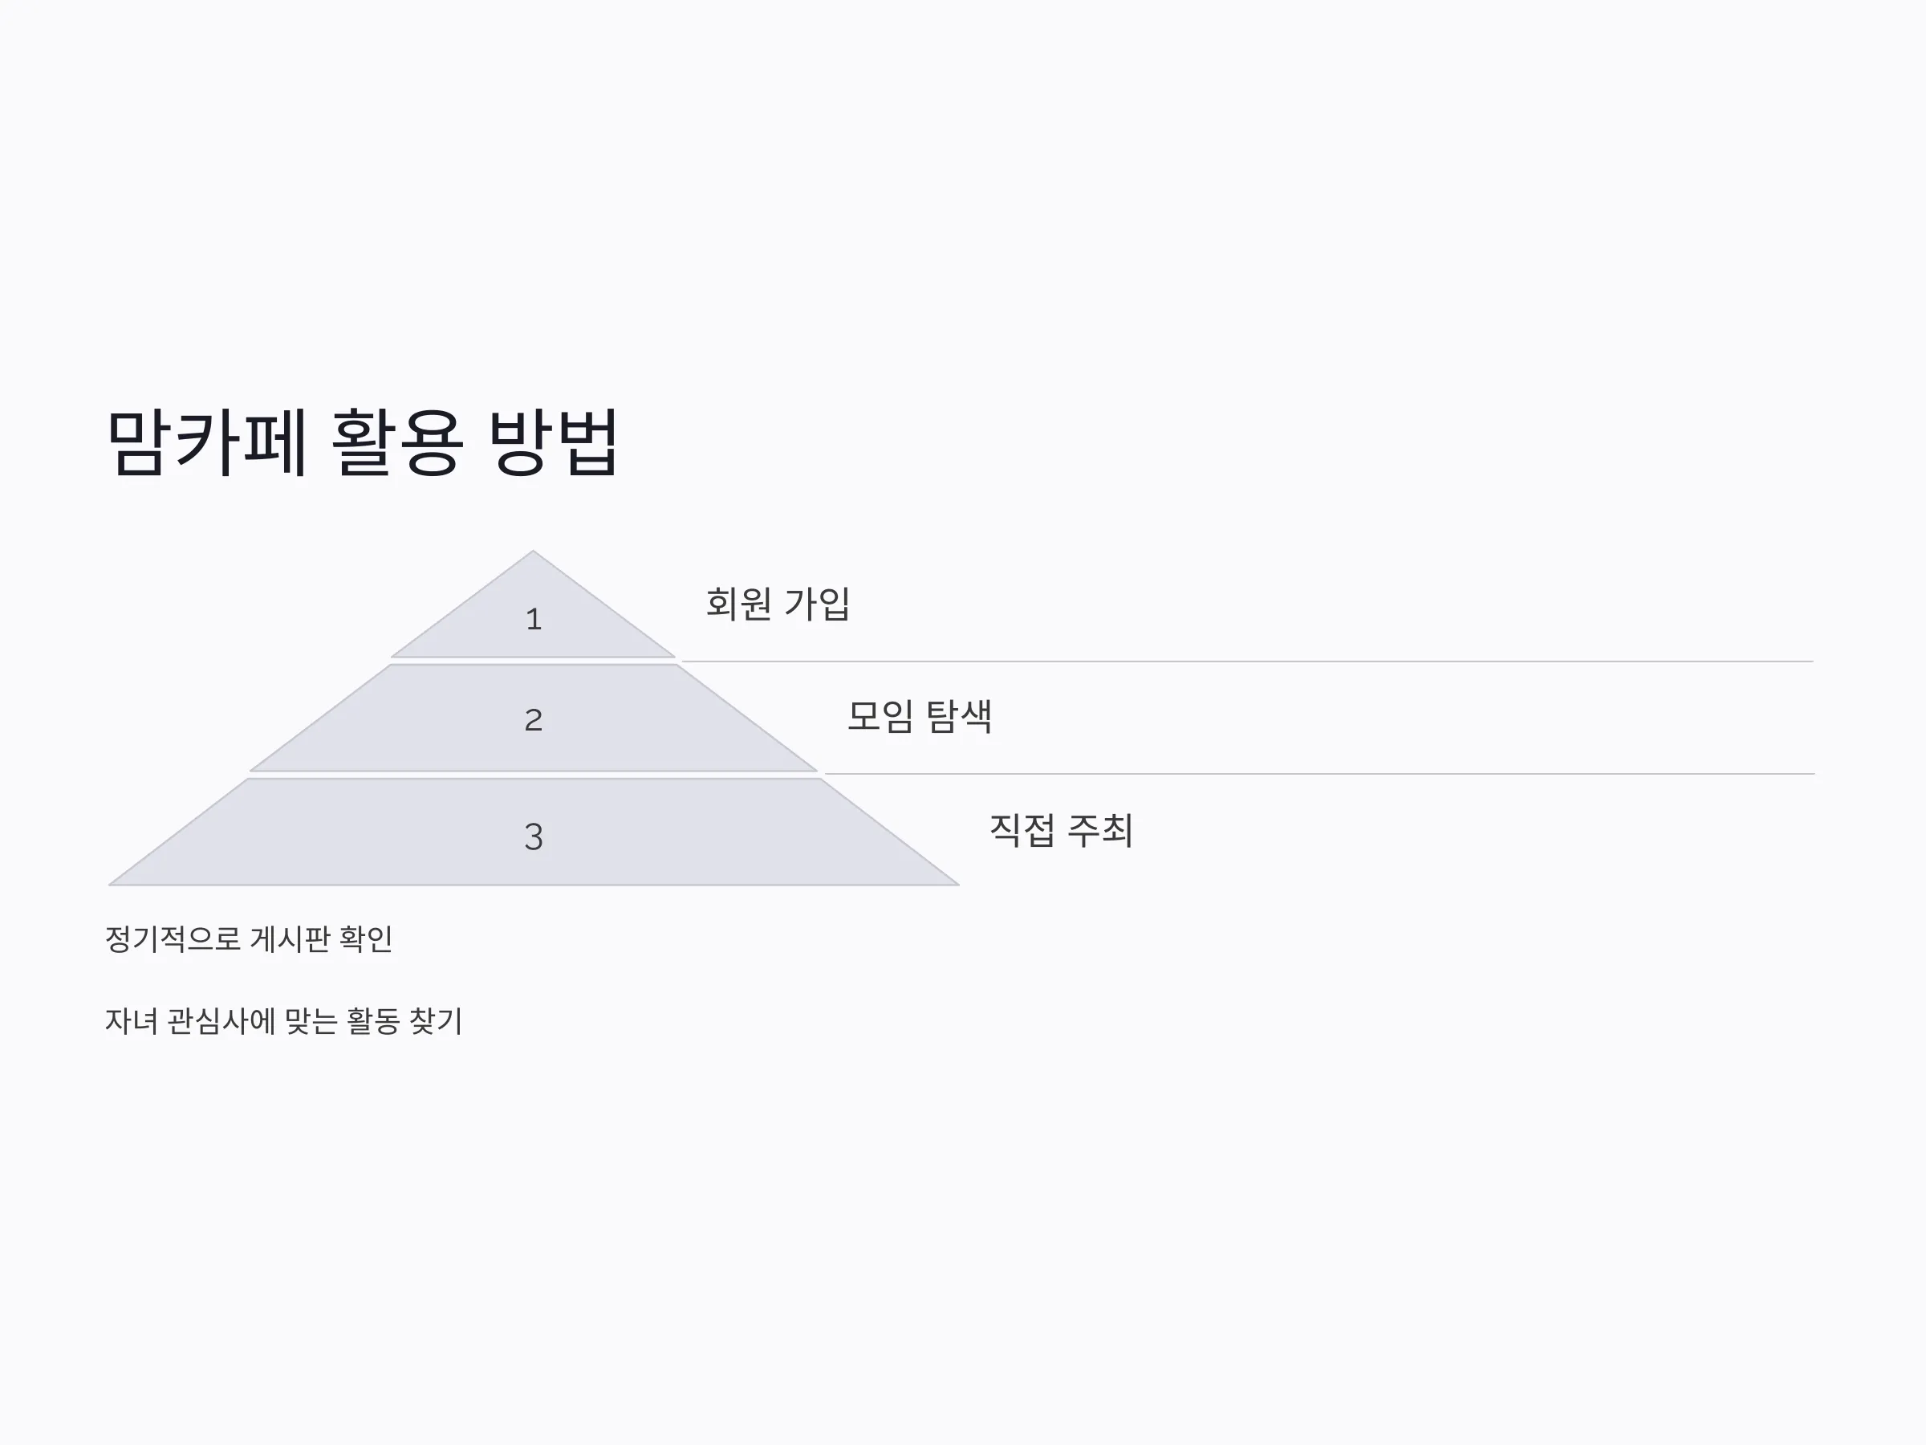Screen dimensions: 1926x1445
Task: Click the word 관심사에 in the last line
Action: tap(221, 1021)
